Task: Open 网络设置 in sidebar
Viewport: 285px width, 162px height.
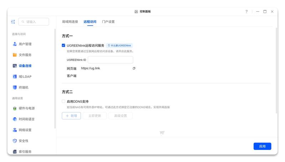Action: point(22,130)
